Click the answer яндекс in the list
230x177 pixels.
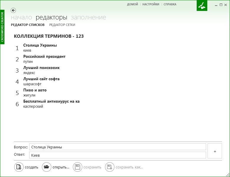[29, 73]
